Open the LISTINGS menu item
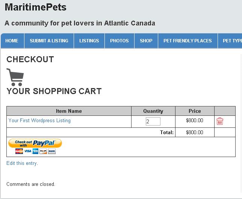This screenshot has height=199, width=242. (x=89, y=41)
